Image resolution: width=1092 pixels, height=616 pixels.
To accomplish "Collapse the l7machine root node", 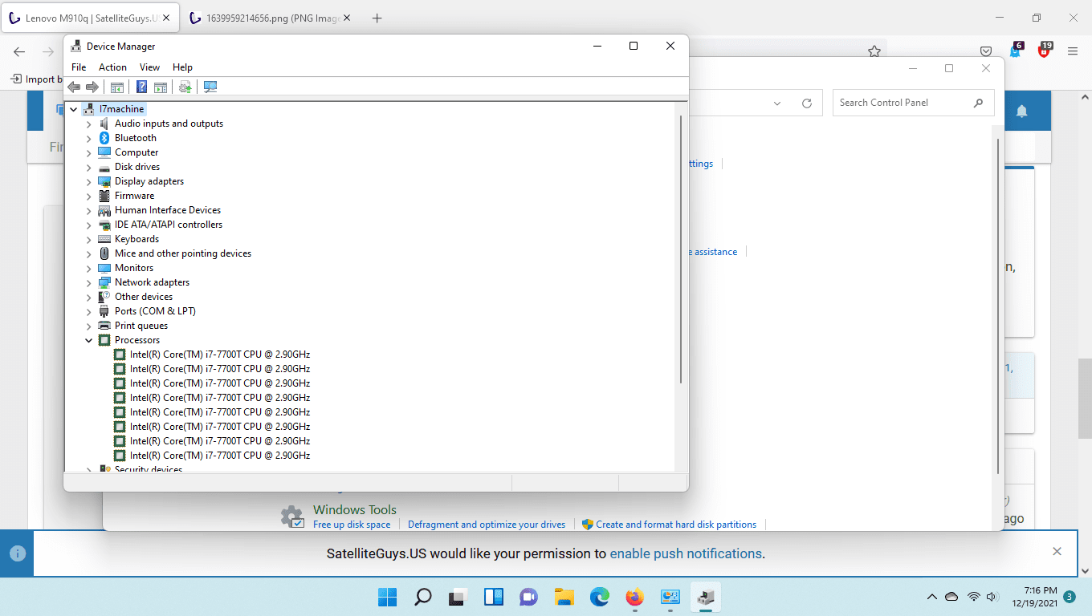I will click(x=74, y=109).
